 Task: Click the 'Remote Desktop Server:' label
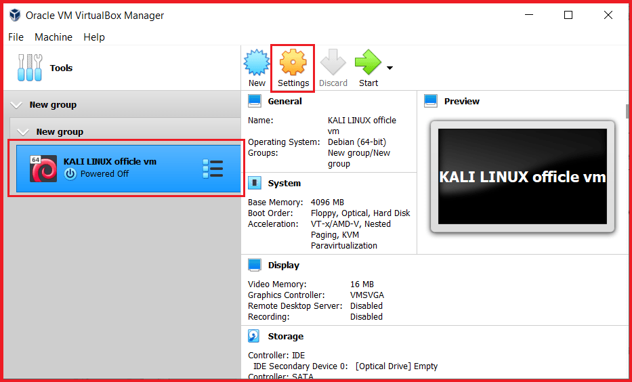point(295,306)
